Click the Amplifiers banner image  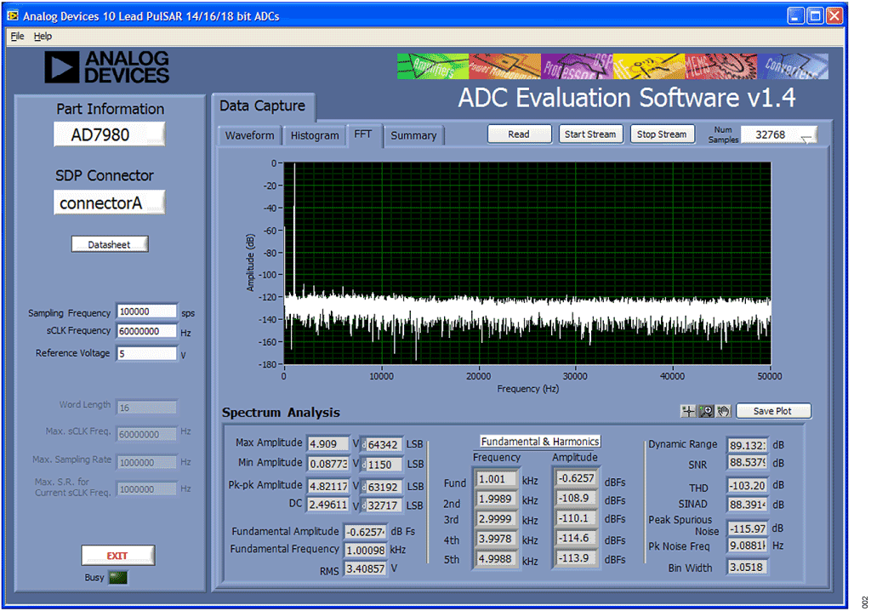tap(432, 66)
